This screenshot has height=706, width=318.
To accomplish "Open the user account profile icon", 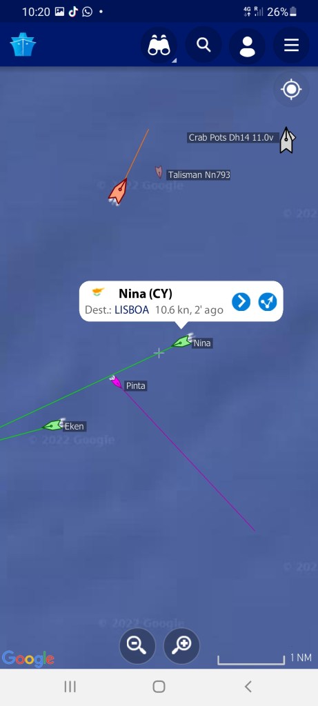I will point(247,45).
